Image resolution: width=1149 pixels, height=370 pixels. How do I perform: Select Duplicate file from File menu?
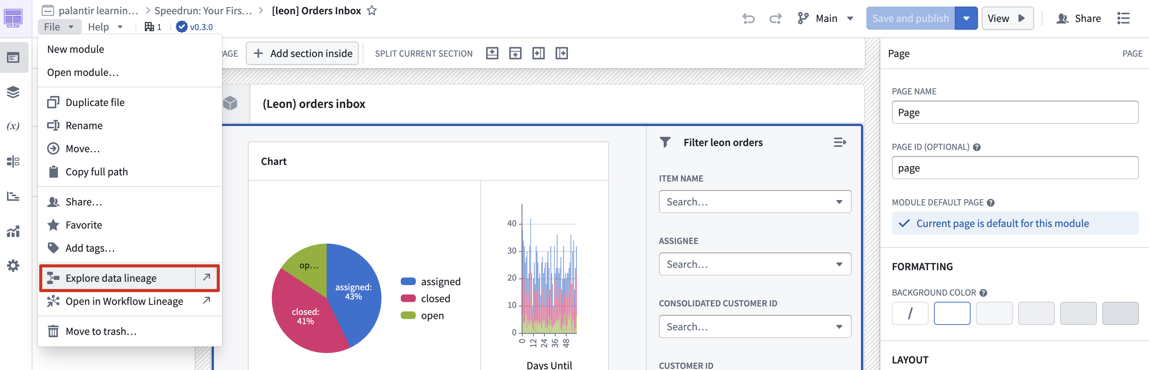[95, 103]
